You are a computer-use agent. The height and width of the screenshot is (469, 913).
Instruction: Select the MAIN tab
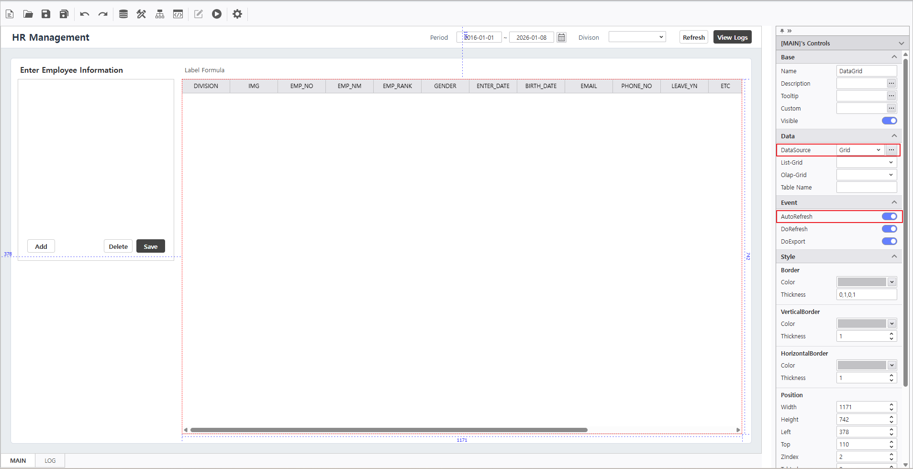click(x=18, y=460)
